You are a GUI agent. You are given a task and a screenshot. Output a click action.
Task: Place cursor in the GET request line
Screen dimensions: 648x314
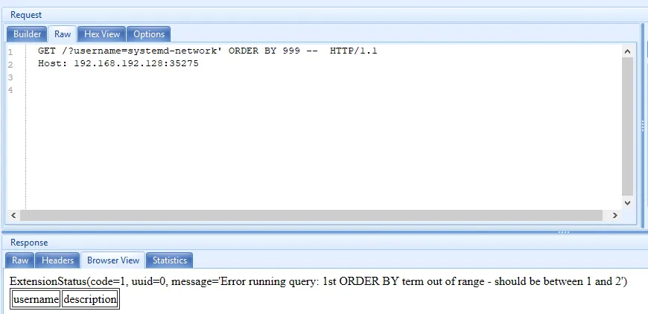208,51
